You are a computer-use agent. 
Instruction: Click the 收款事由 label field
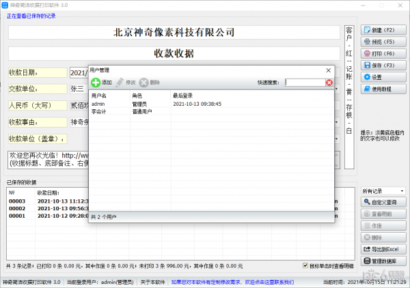[x=38, y=122]
